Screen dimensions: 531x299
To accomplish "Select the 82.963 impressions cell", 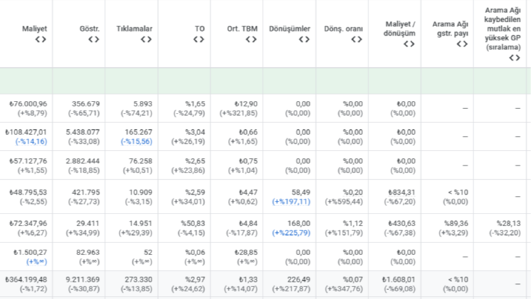I will [88, 252].
